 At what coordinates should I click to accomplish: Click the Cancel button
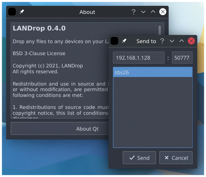[176, 157]
